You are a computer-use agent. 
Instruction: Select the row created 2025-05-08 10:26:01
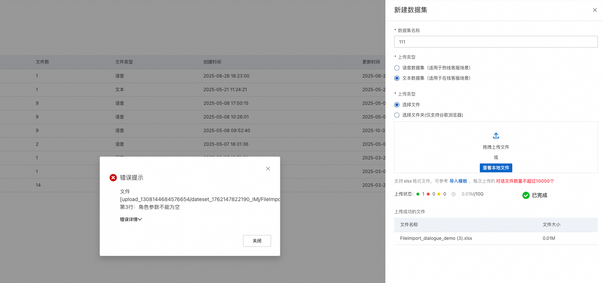coord(193,117)
